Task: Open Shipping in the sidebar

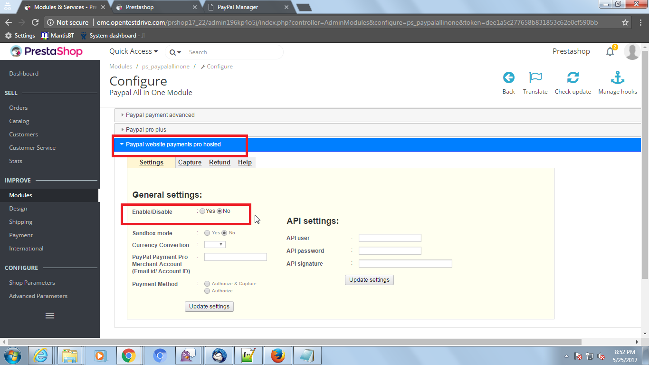Action: pos(20,222)
